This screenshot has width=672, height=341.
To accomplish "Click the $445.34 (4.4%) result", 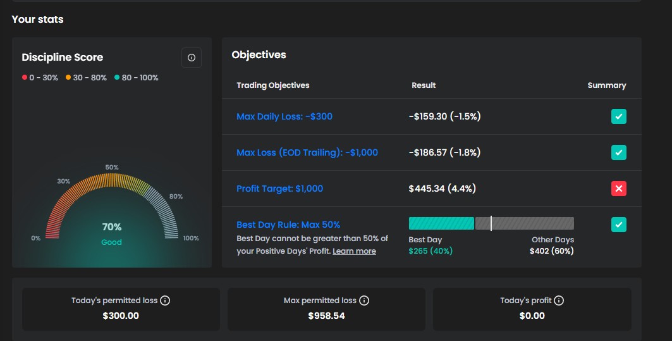I will coord(443,189).
